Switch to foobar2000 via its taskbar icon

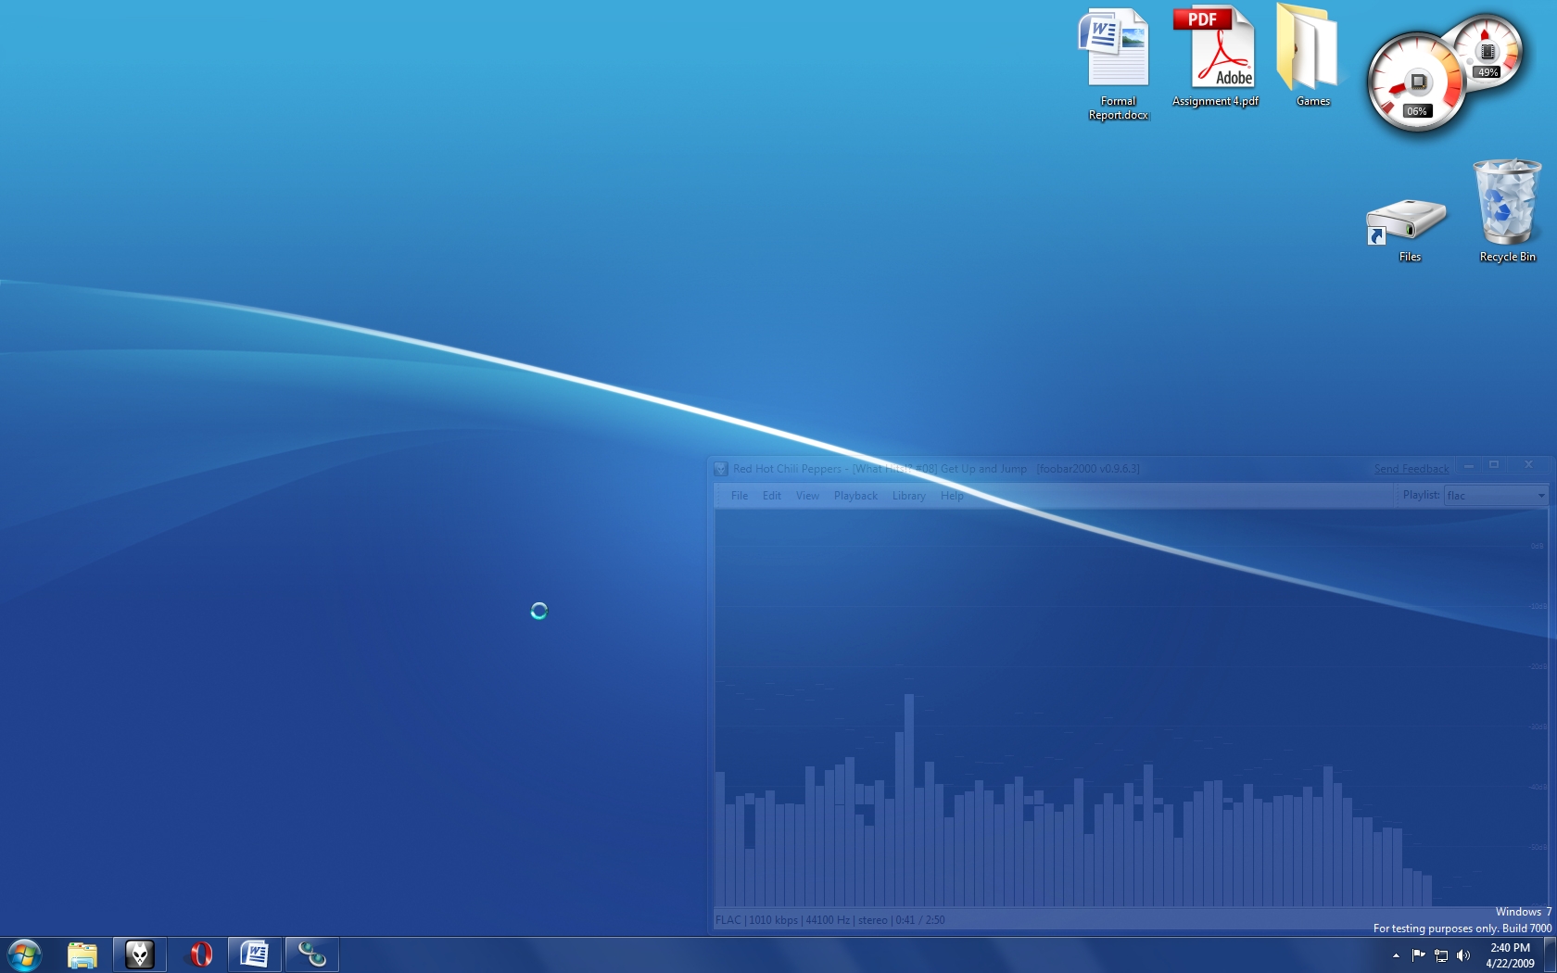pyautogui.click(x=139, y=954)
